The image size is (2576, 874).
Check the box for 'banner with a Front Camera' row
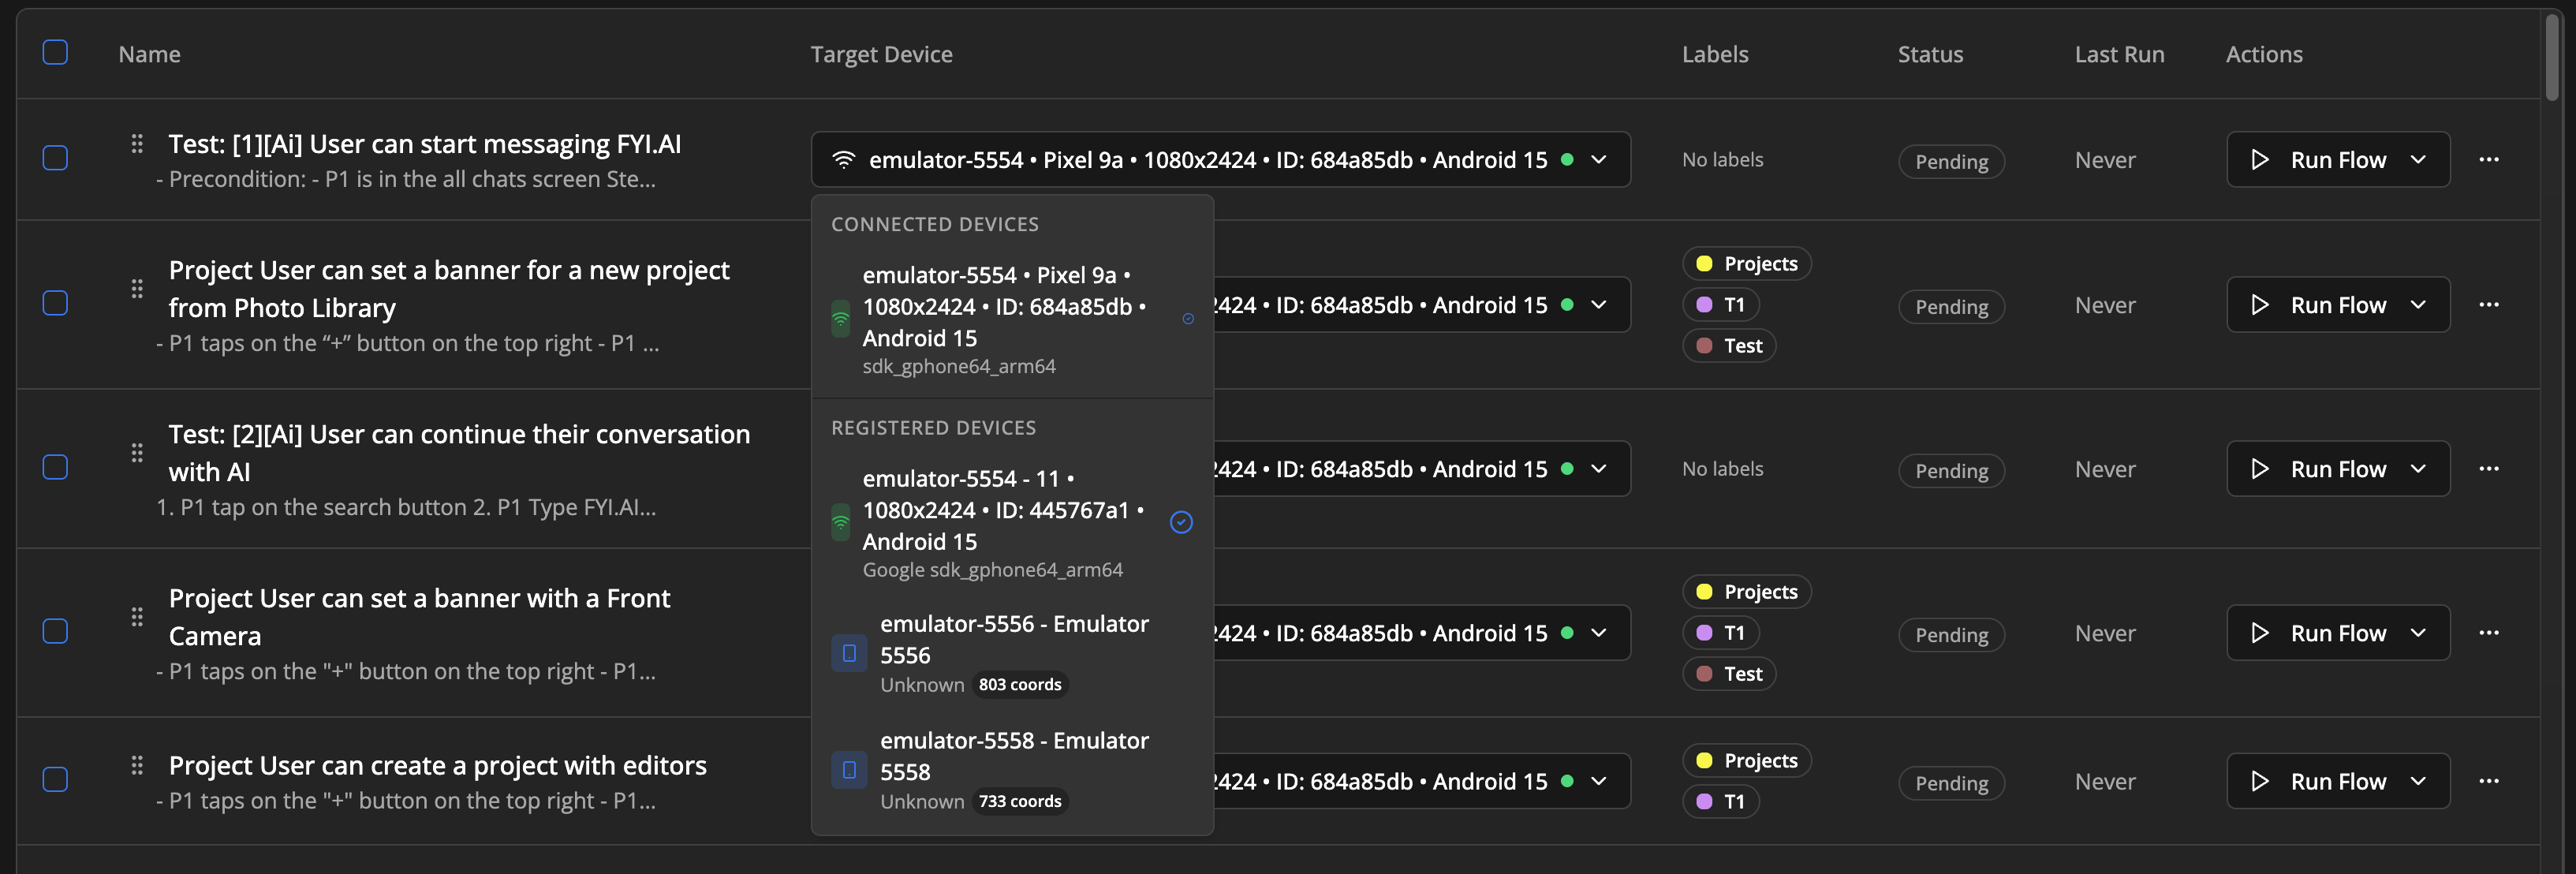[x=55, y=632]
